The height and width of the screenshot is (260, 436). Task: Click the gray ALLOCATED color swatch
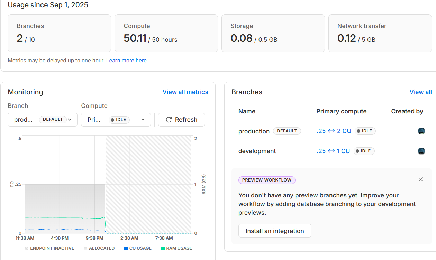coord(85,248)
